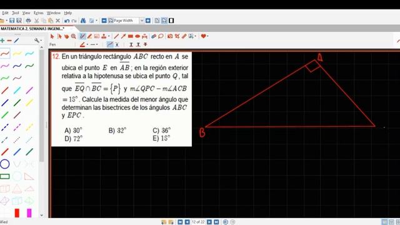Zoom out with the minus button
Screen dimensions: 400x225
point(104,21)
